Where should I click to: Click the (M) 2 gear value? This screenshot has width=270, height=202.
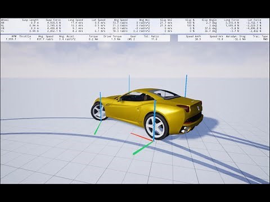[x=131, y=39]
